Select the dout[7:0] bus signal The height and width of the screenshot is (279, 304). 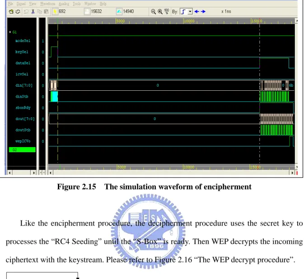coord(25,119)
